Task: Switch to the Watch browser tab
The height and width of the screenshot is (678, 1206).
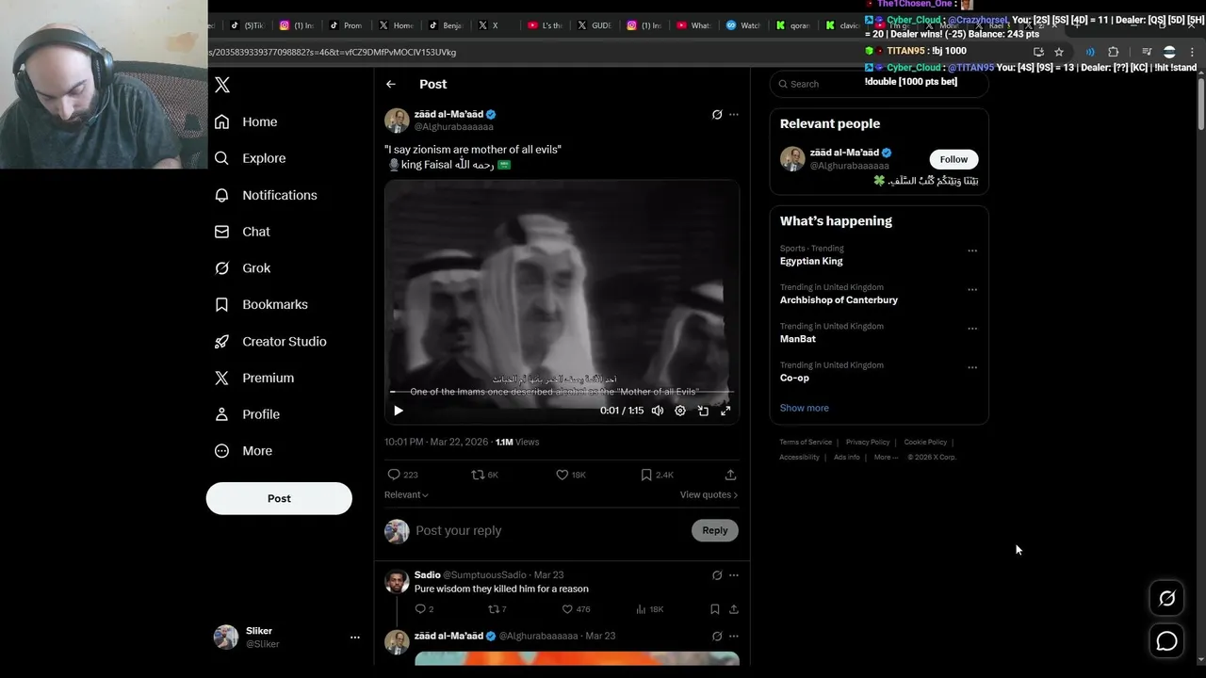Action: click(743, 25)
